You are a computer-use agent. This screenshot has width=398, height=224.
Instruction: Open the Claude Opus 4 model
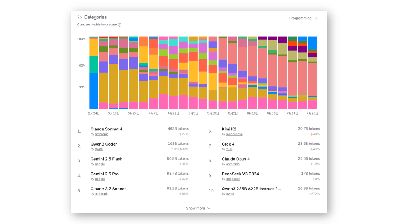click(235, 159)
